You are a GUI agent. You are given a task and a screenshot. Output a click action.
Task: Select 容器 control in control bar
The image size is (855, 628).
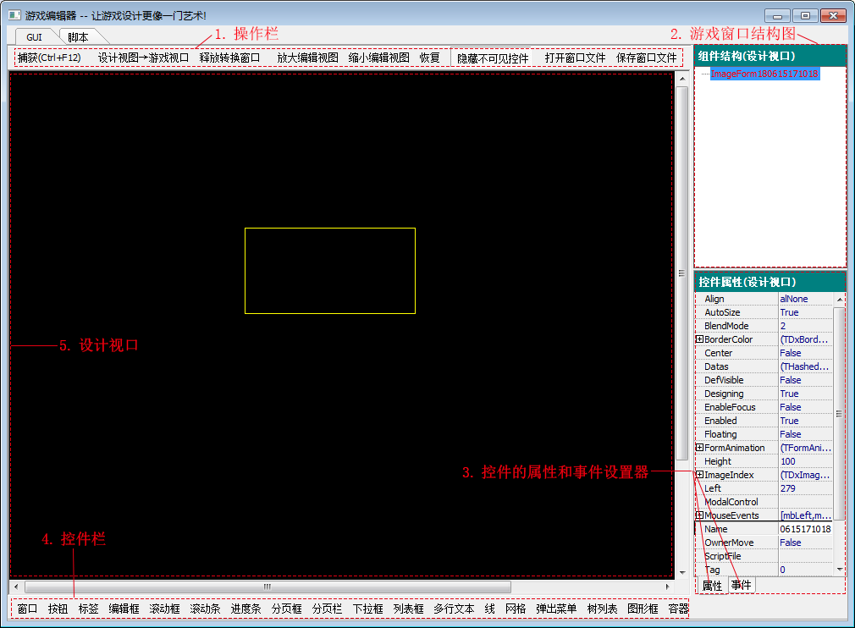pos(678,609)
